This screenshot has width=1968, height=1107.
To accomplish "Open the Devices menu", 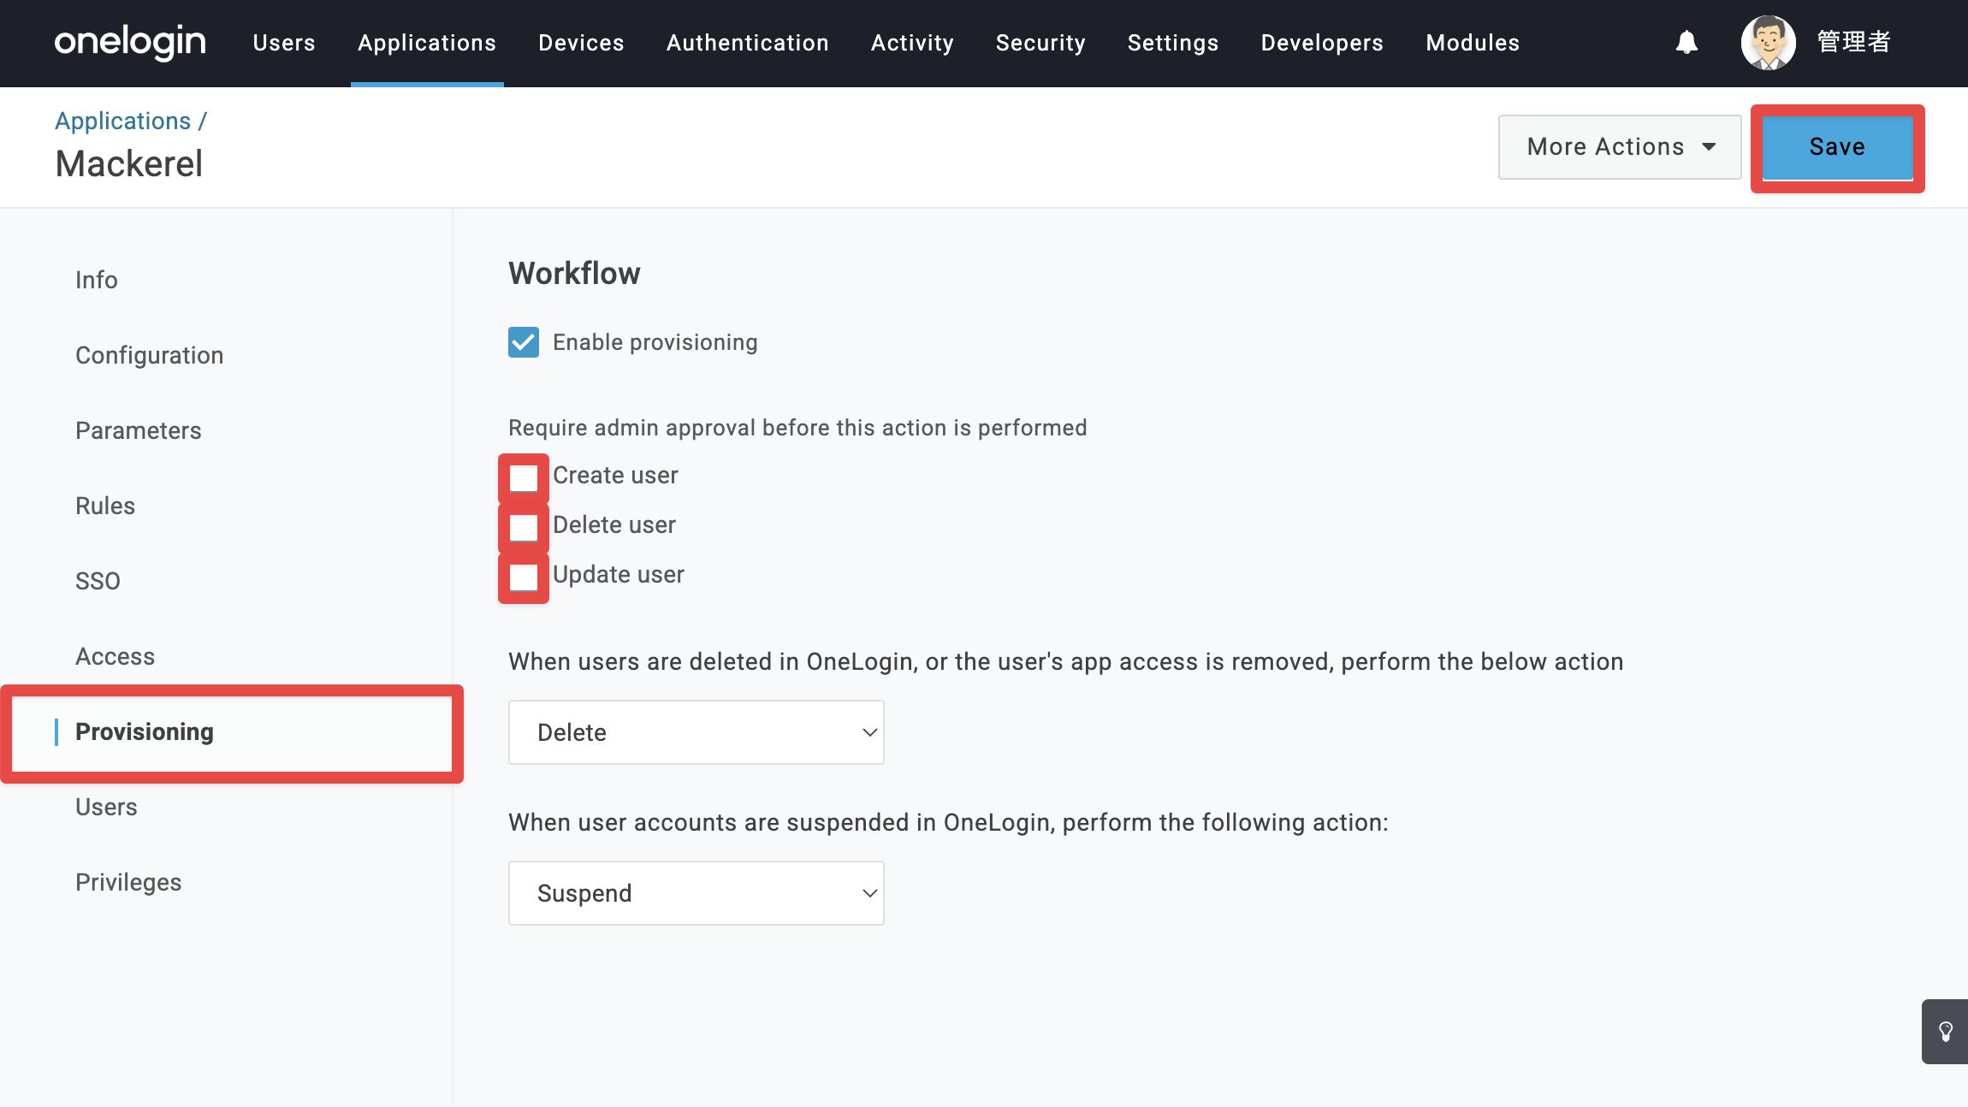I will (581, 43).
